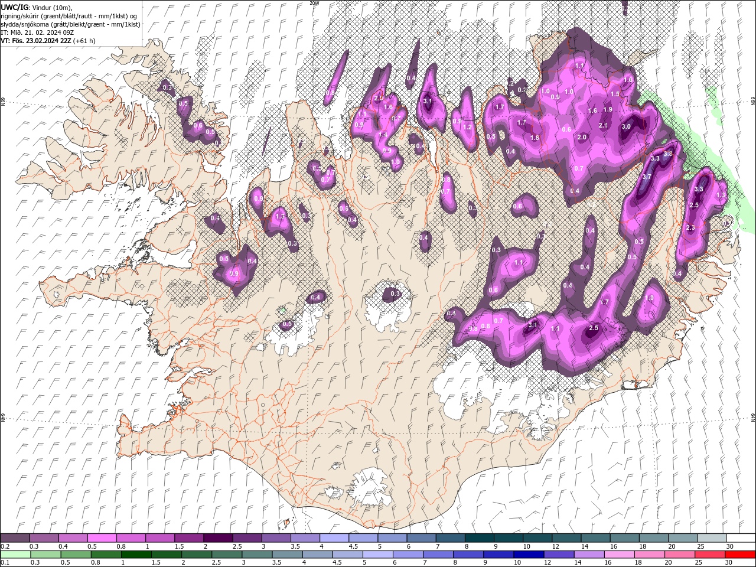Click the valid time "VT: Fös. 23.02.2024 22Z (+61 h)"
Screen dimensions: 756x567
48,41
